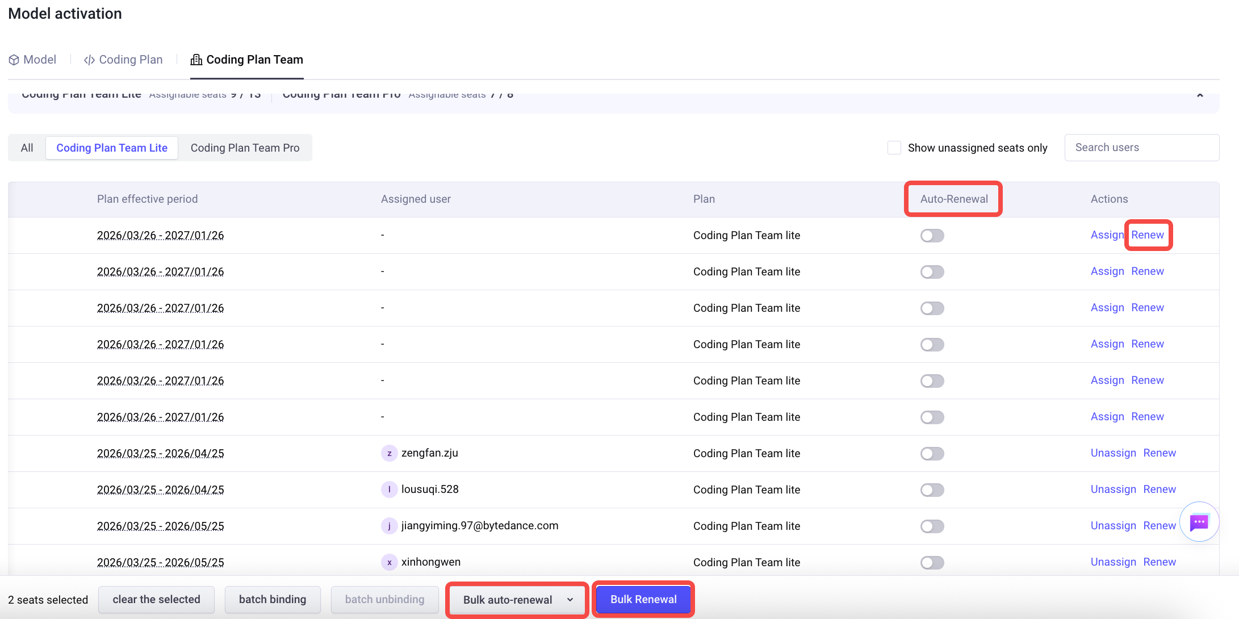1239x619 pixels.
Task: Collapse the seats summary panel chevron
Action: [x=1200, y=95]
